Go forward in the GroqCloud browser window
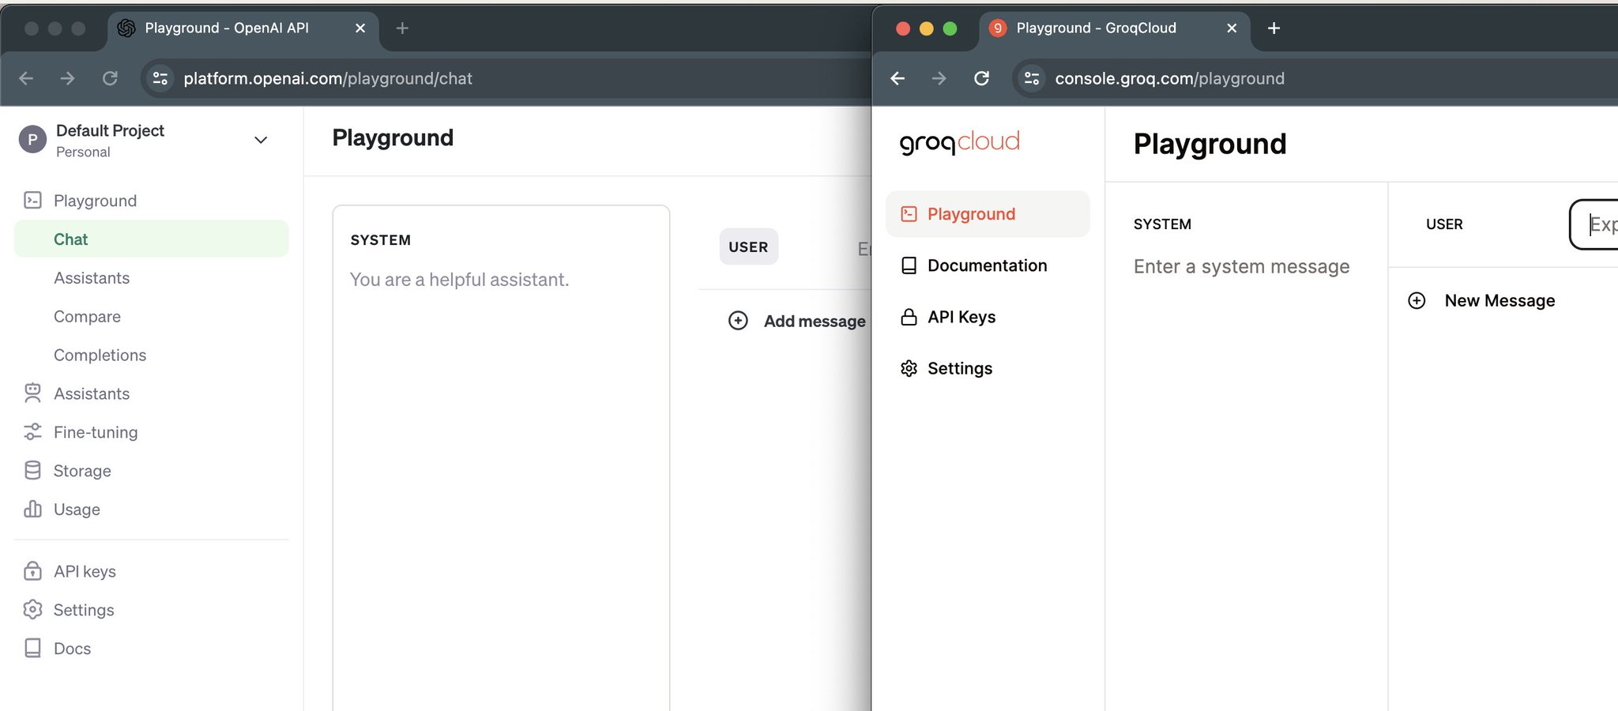 (939, 78)
